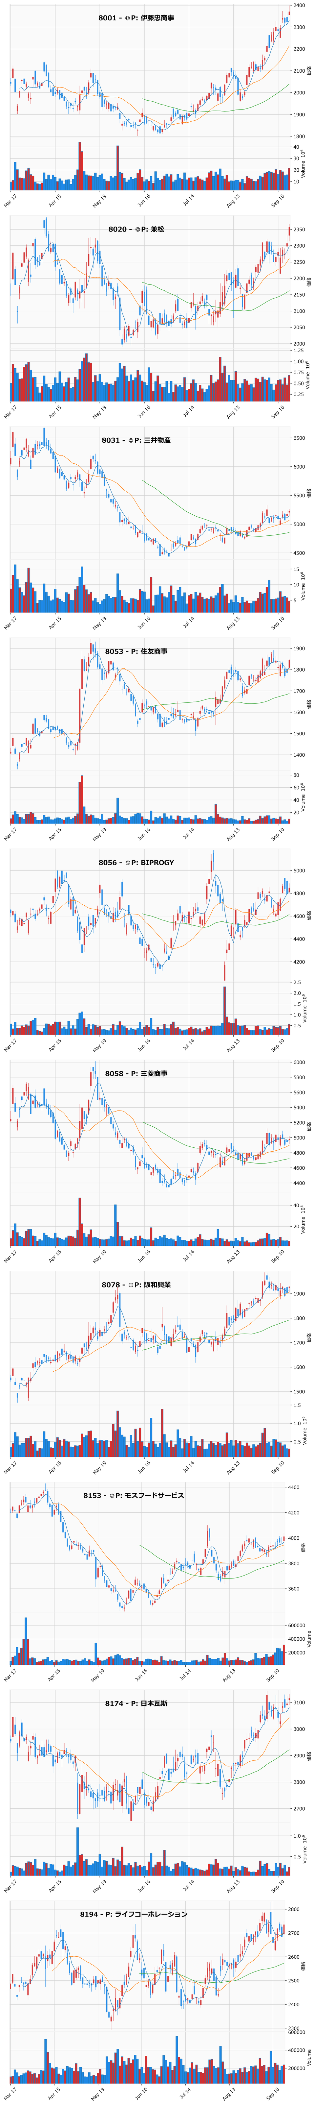
Task: Click the circle mark in the 8020 chart title
Action: tap(137, 230)
